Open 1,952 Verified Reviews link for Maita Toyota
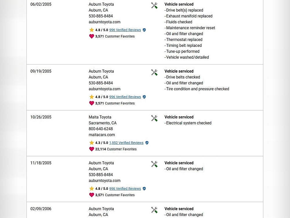The height and width of the screenshot is (218, 290). point(126,143)
